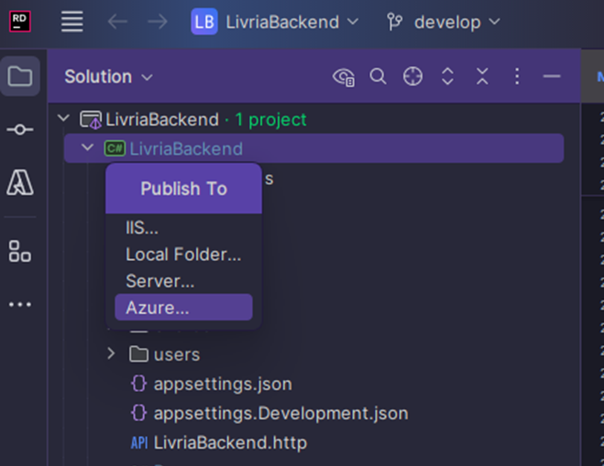Viewport: 604px width, 466px height.
Task: Click the JSON braces icon of appsettings.json
Action: point(138,384)
